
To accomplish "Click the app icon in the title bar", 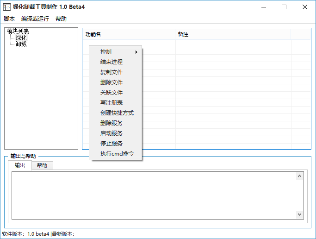I will pos(7,7).
